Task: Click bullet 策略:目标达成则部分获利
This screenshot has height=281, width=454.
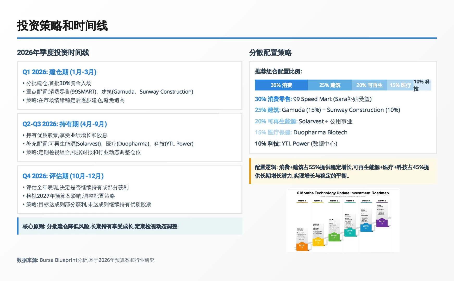Action: tap(87, 205)
